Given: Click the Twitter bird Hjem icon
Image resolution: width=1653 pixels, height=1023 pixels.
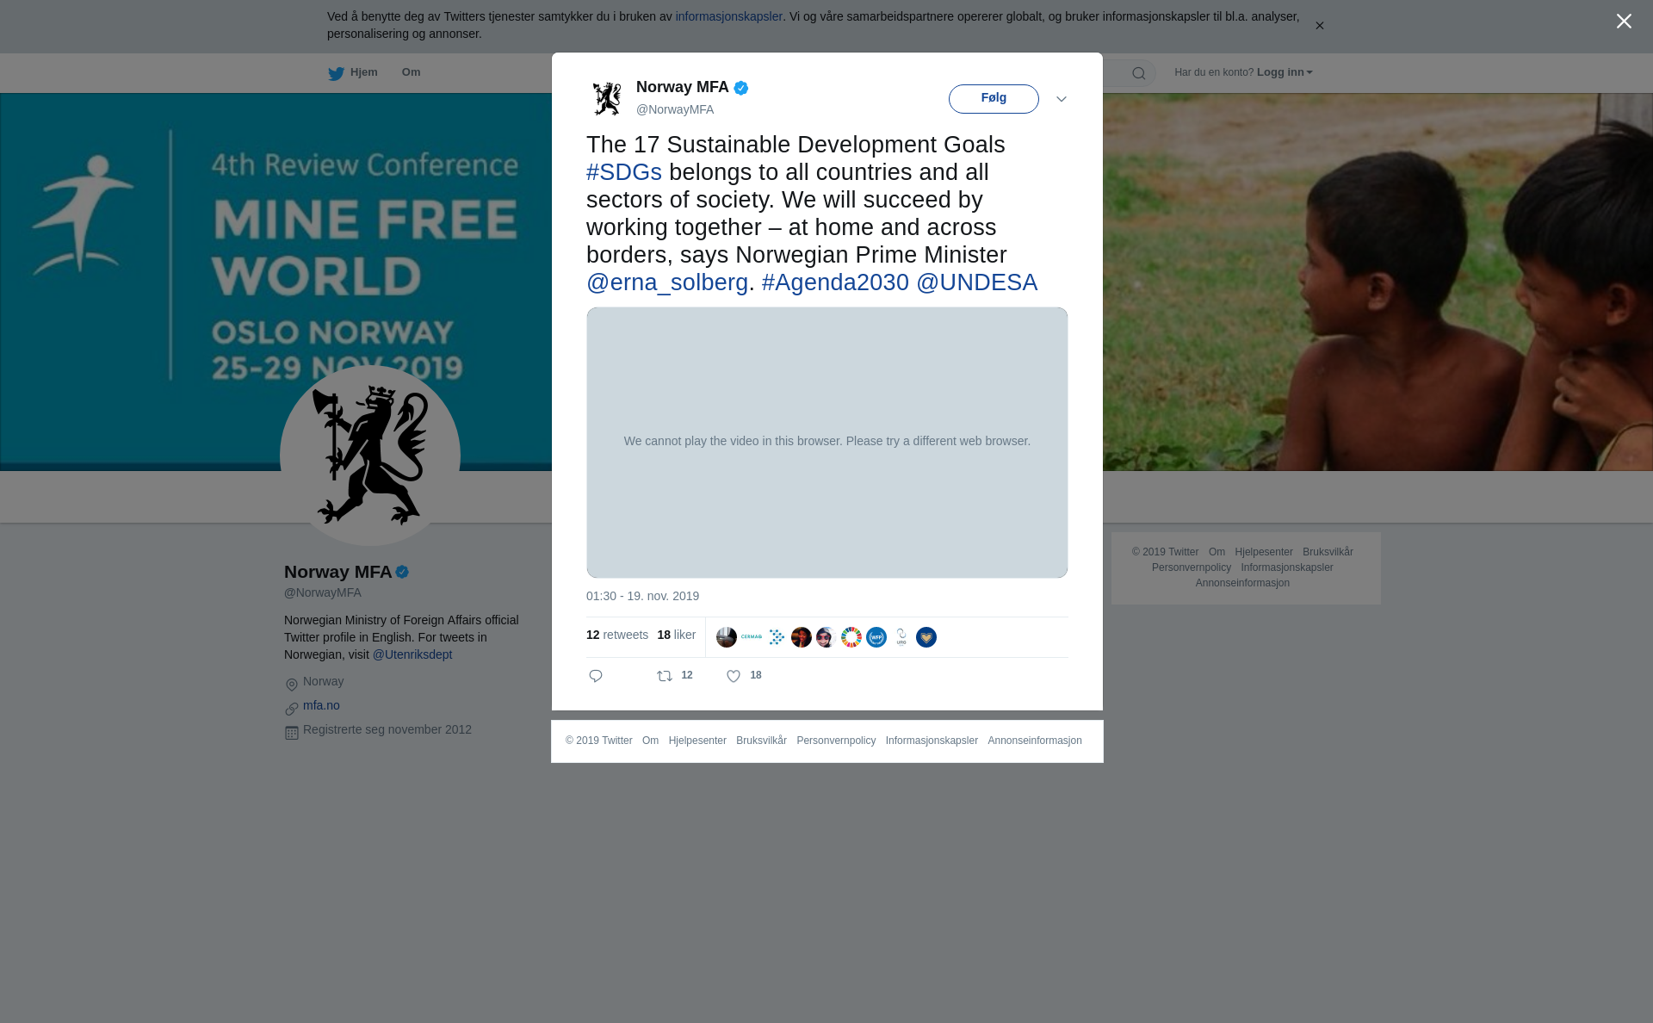Looking at the screenshot, I should tap(336, 73).
